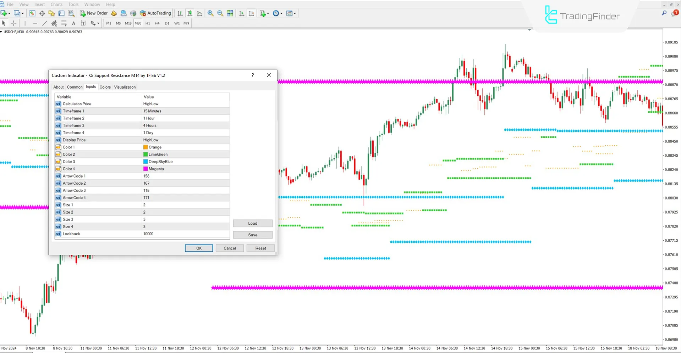Enable AutoTrading
This screenshot has height=353, width=681.
coord(155,13)
